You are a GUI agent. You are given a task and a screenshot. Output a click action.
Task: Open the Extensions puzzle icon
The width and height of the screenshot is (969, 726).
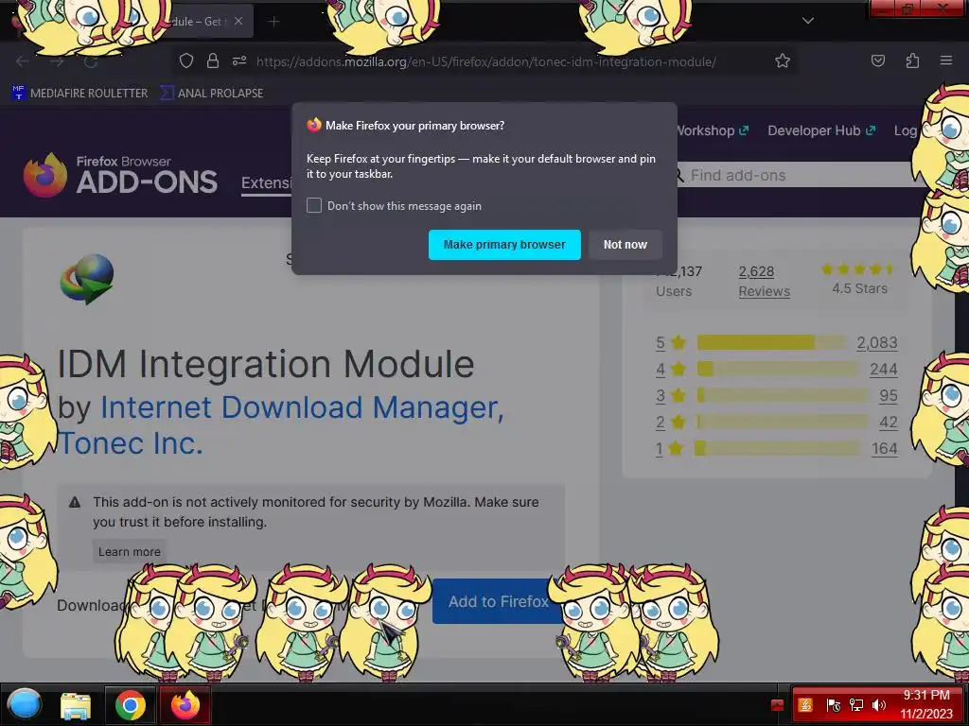[912, 60]
